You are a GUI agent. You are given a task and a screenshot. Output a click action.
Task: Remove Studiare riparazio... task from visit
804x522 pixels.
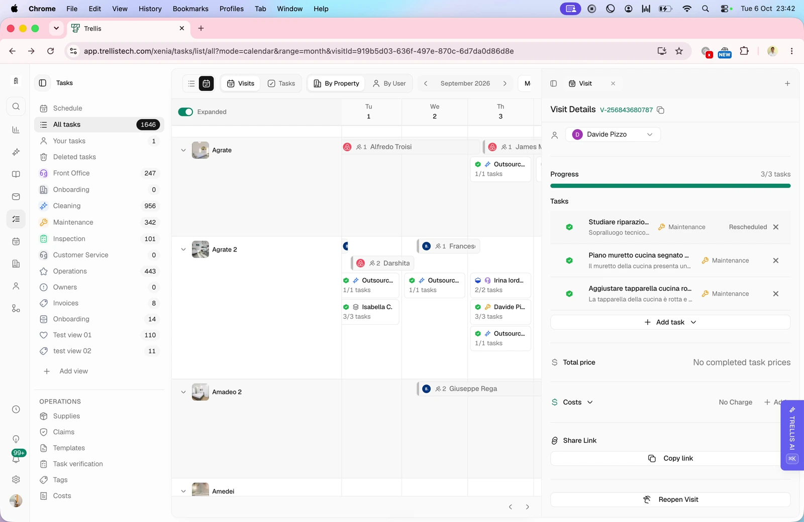pyautogui.click(x=776, y=227)
